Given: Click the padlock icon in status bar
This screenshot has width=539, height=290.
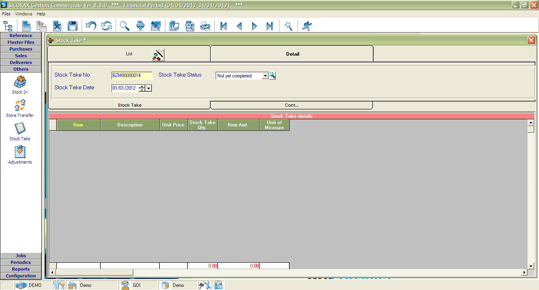Looking at the screenshot, I should tap(218, 285).
